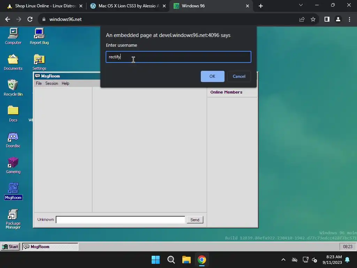Select the MsgRoom taskbar entry
This screenshot has height=268, width=357.
tap(50, 247)
